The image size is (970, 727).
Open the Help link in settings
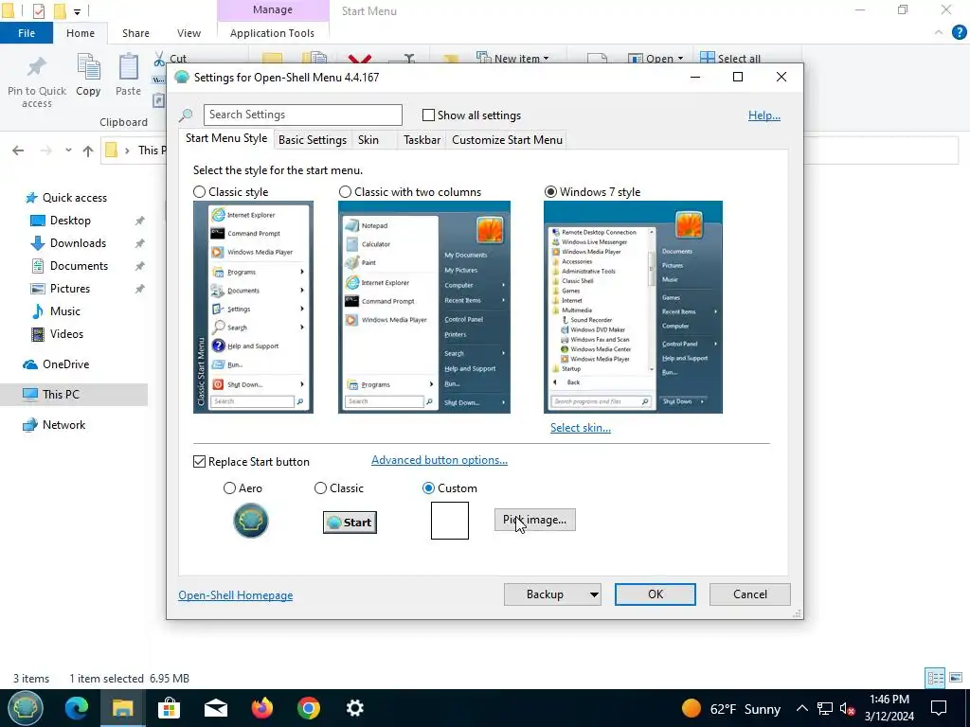tap(764, 115)
